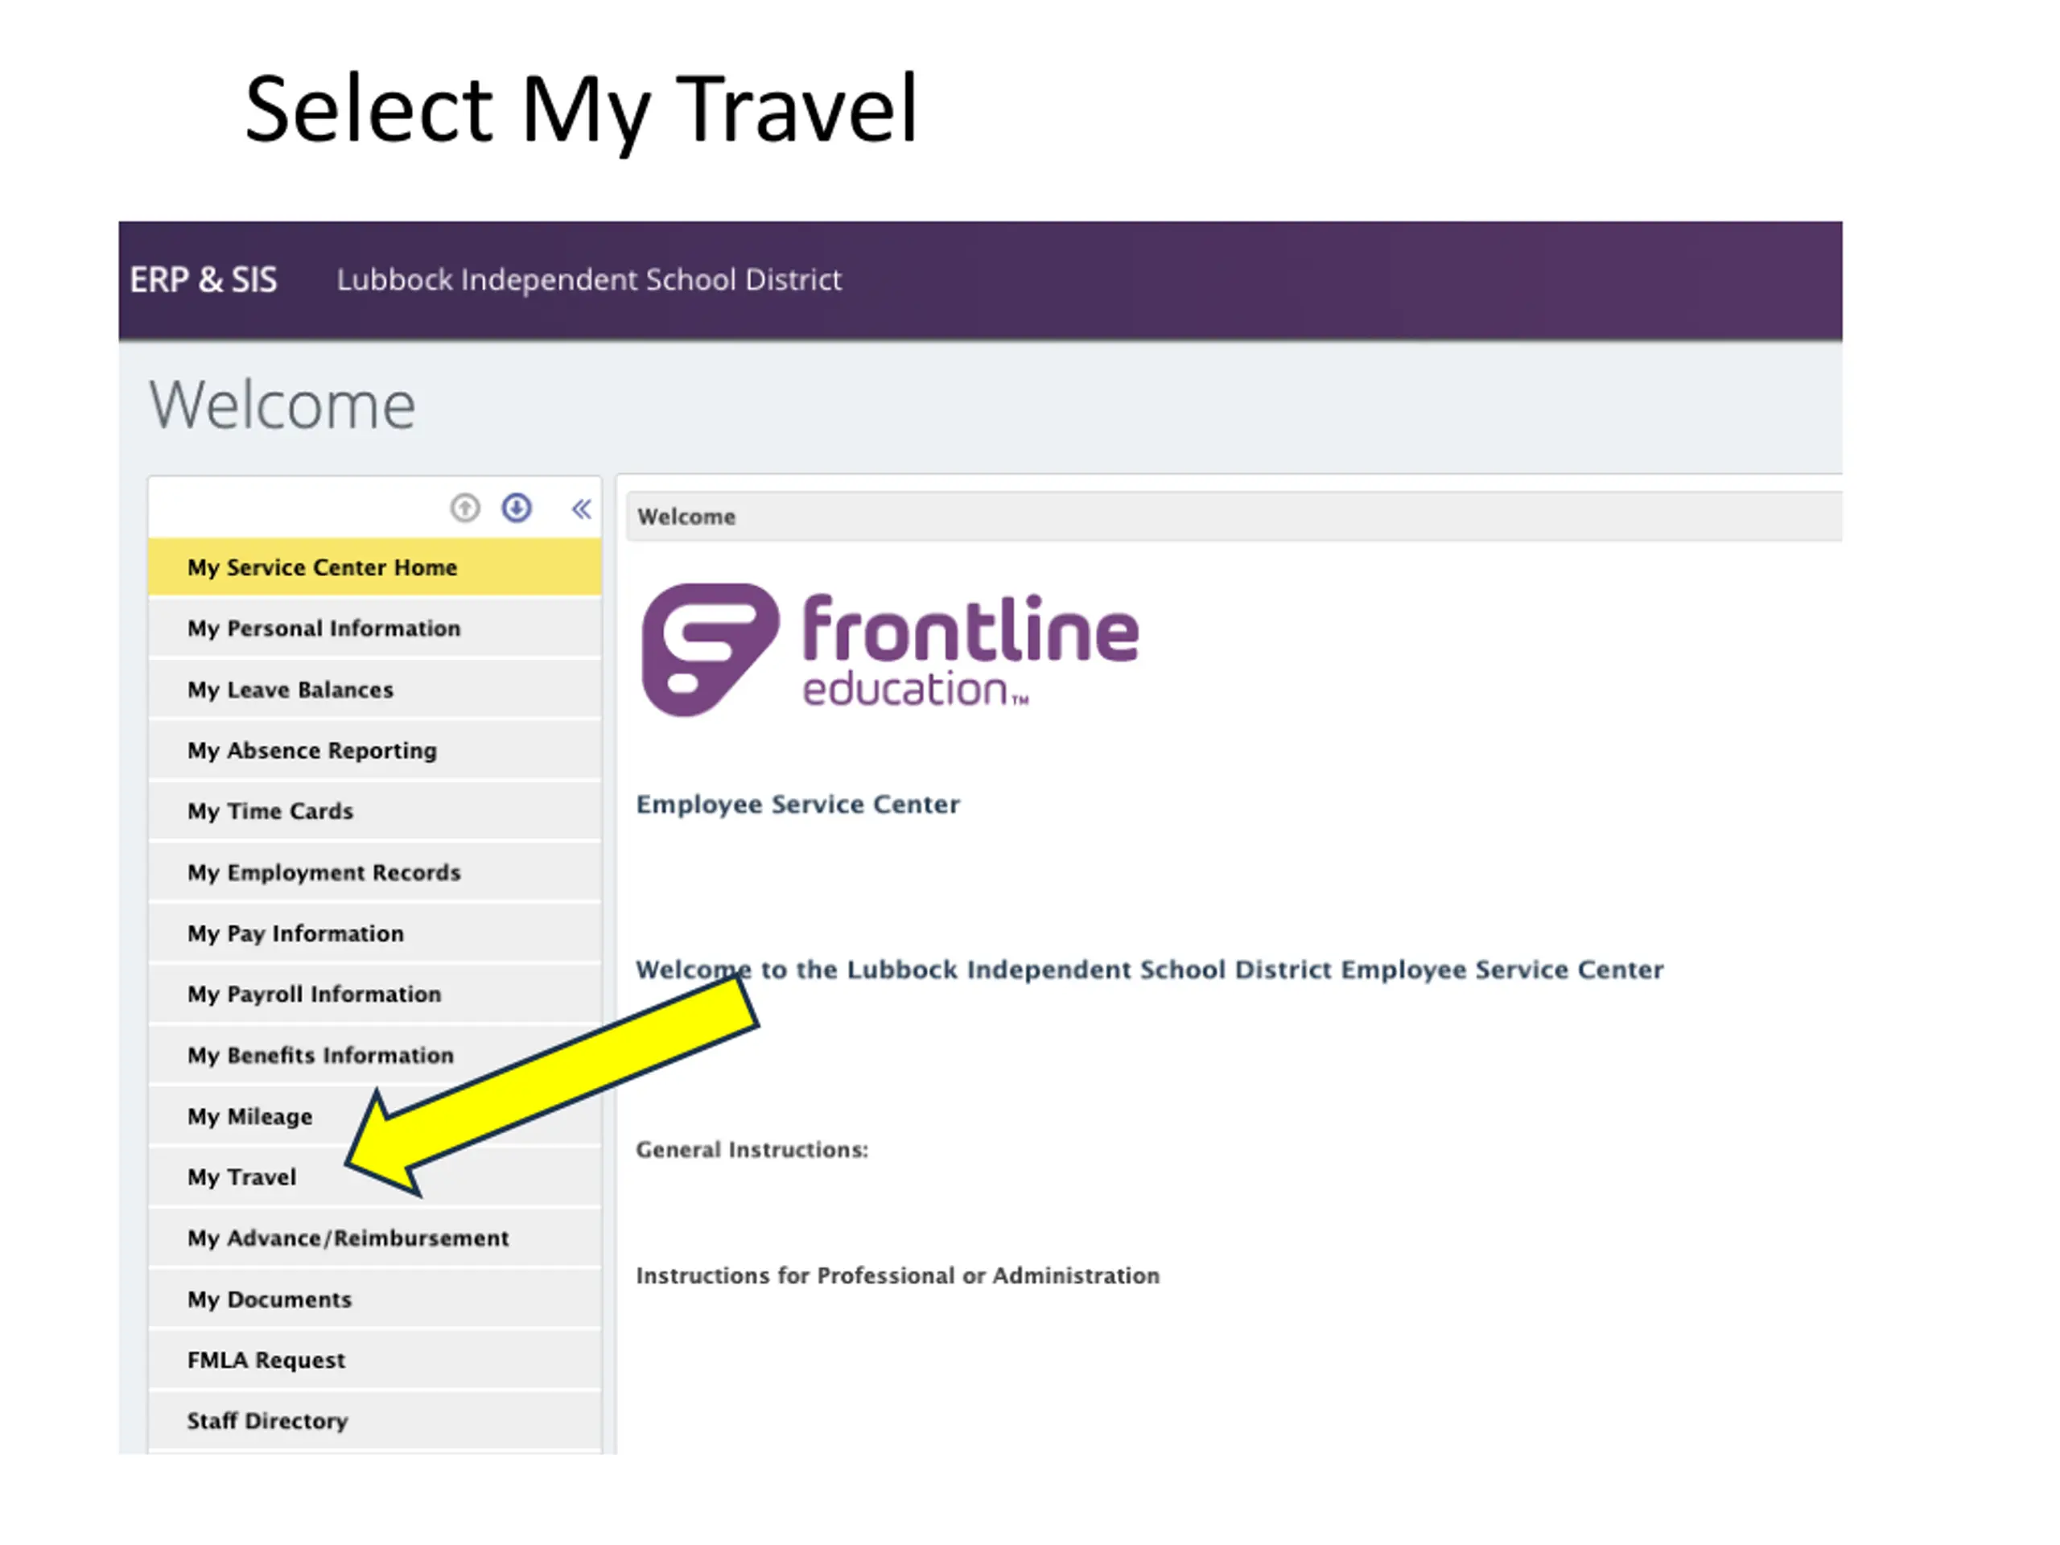The image size is (2060, 1545).
Task: Open My Employment Records
Action: click(x=374, y=872)
